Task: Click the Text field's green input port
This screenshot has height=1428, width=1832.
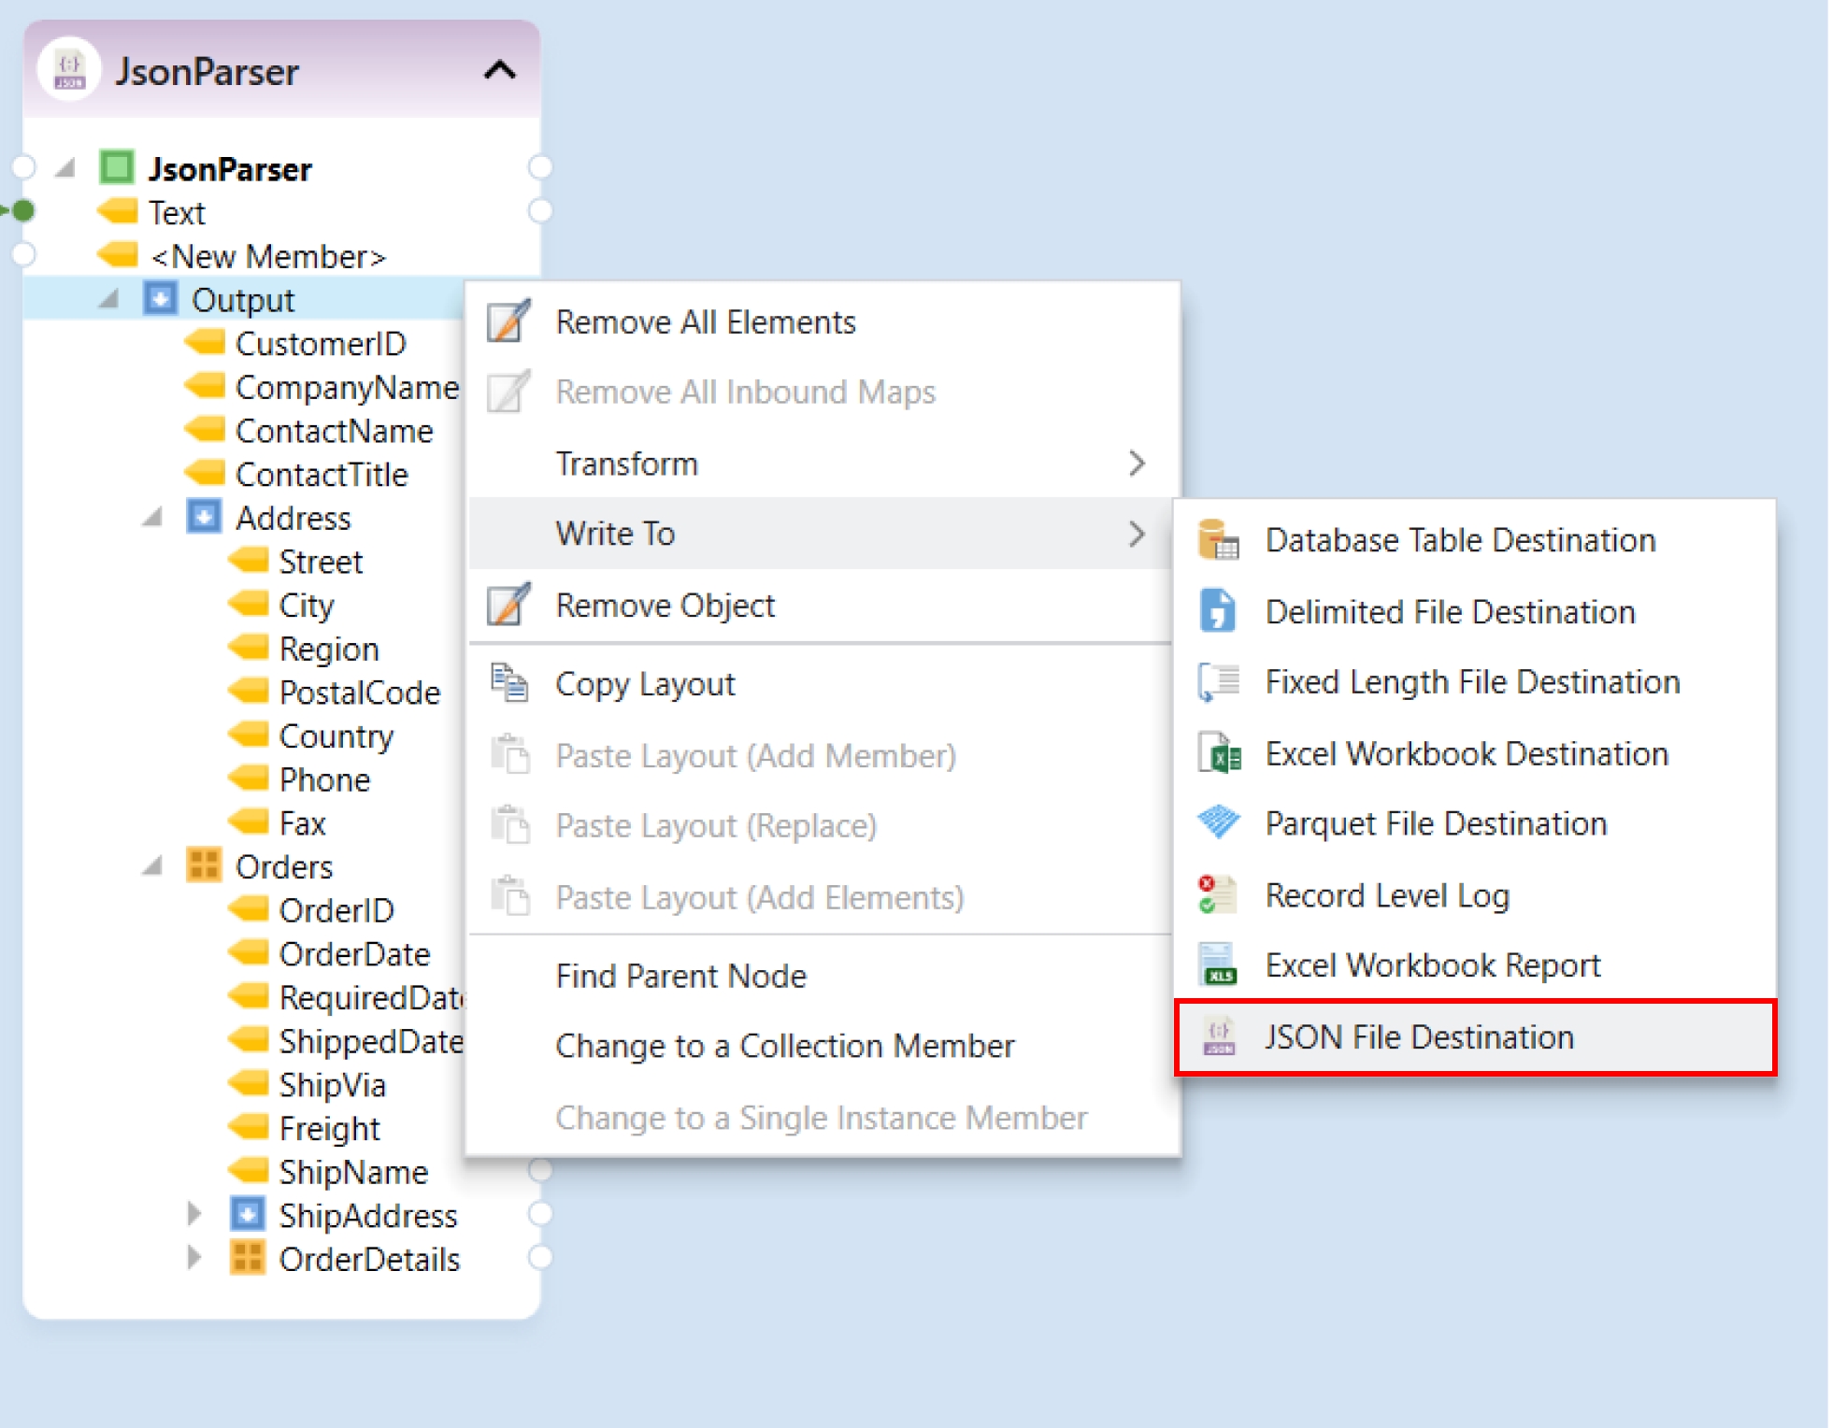Action: coord(24,211)
